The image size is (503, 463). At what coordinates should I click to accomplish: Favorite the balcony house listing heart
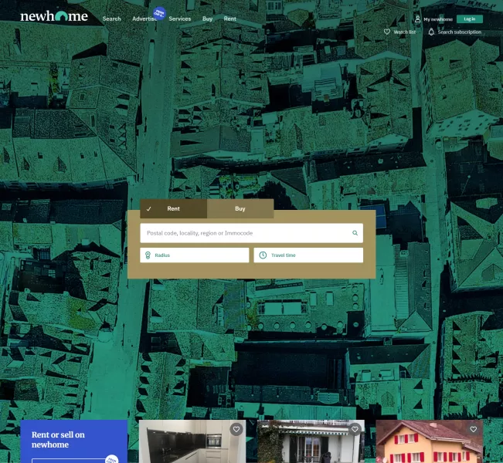[355, 429]
